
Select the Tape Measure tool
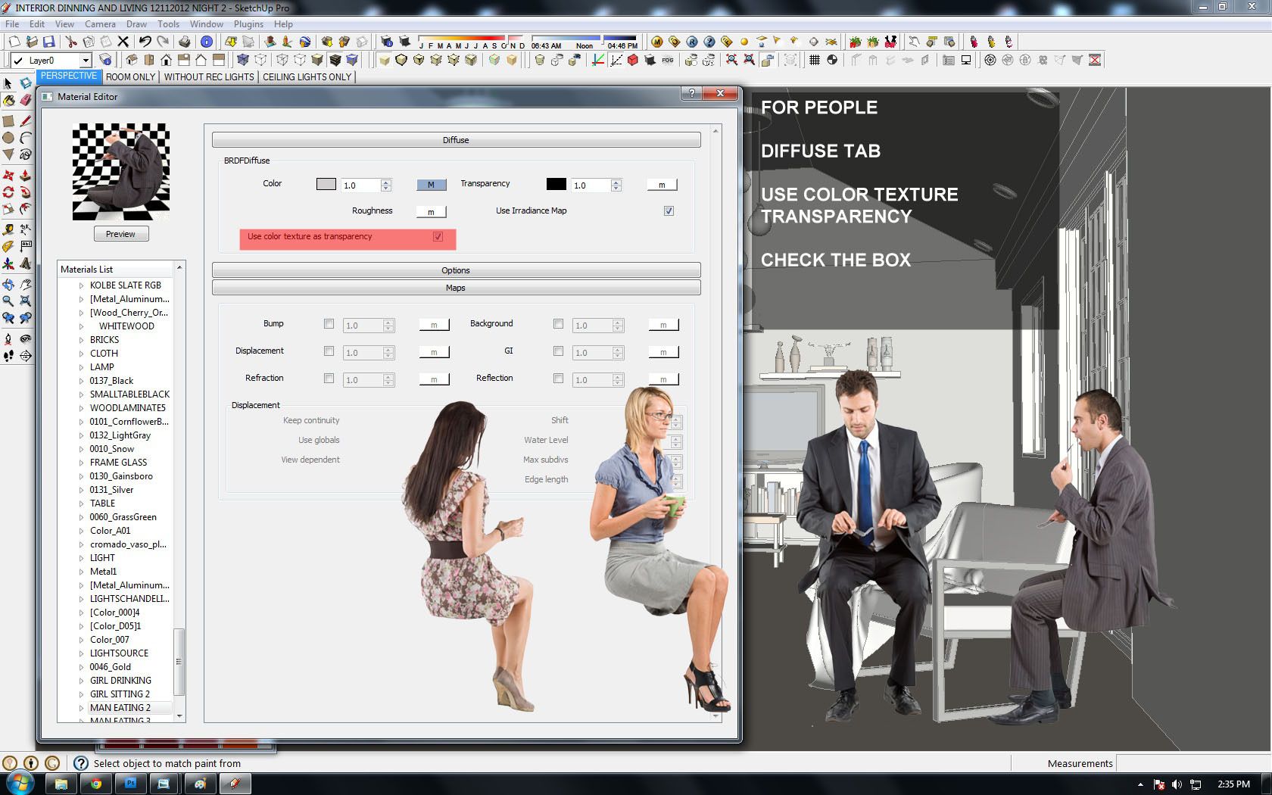[x=8, y=229]
